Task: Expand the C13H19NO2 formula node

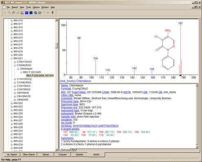Action: tap(15, 90)
